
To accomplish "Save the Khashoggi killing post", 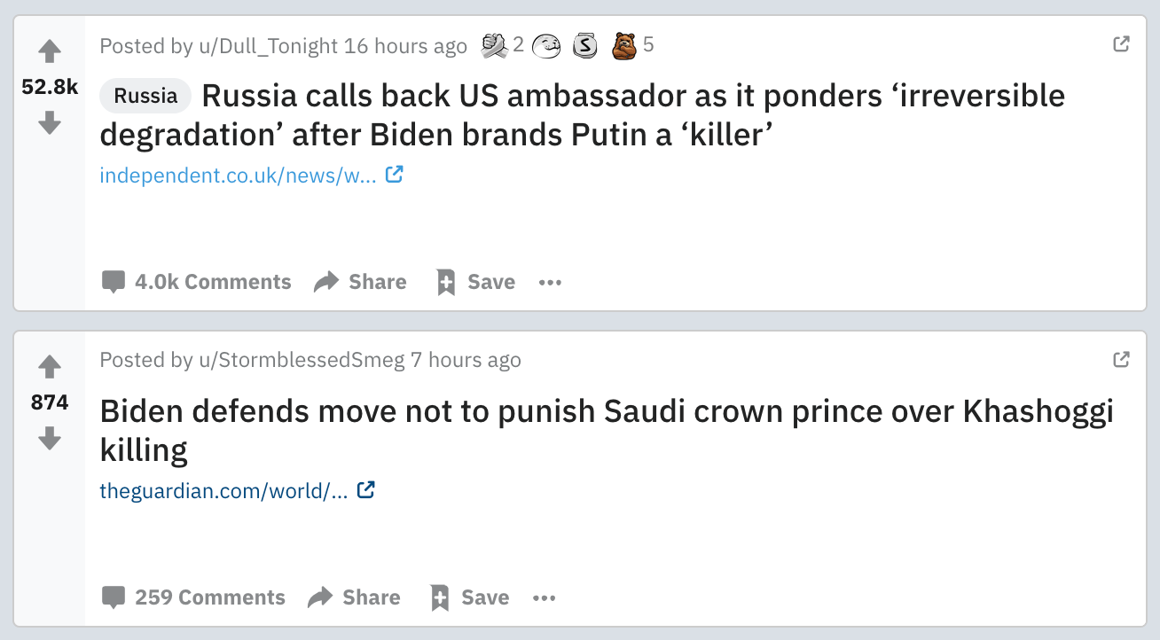I will pyautogui.click(x=469, y=598).
